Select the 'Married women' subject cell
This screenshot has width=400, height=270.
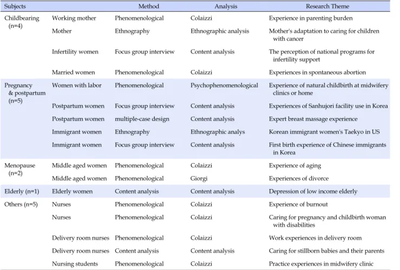click(x=74, y=72)
